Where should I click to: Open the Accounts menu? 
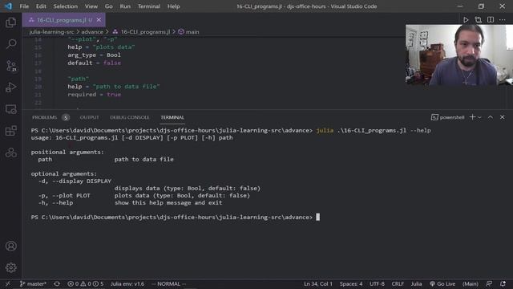[x=10, y=246]
